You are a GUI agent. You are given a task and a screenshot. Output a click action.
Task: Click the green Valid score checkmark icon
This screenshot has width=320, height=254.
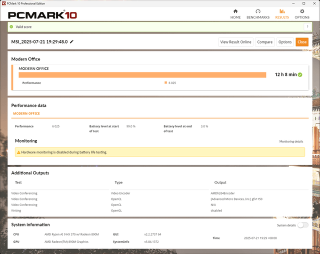(11, 26)
